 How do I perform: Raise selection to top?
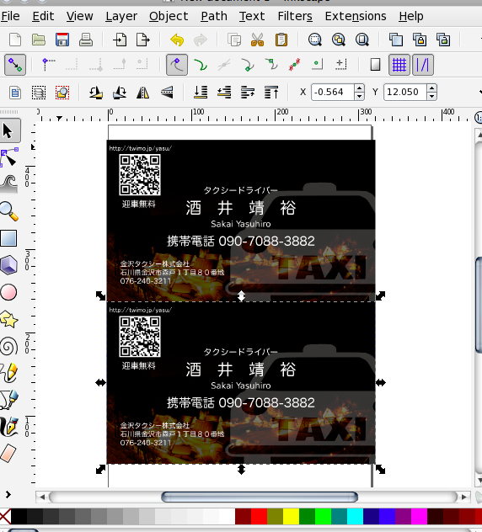pyautogui.click(x=271, y=93)
